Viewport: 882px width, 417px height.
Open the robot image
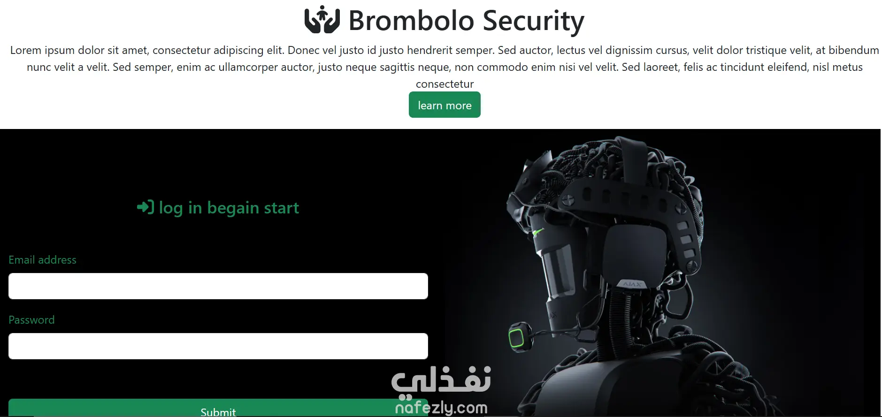[x=663, y=273]
